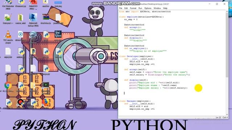Viewport: 232px width, 130px height.
Task: Open the AutoCAD red A desktop shortcut
Action: click(x=33, y=2)
